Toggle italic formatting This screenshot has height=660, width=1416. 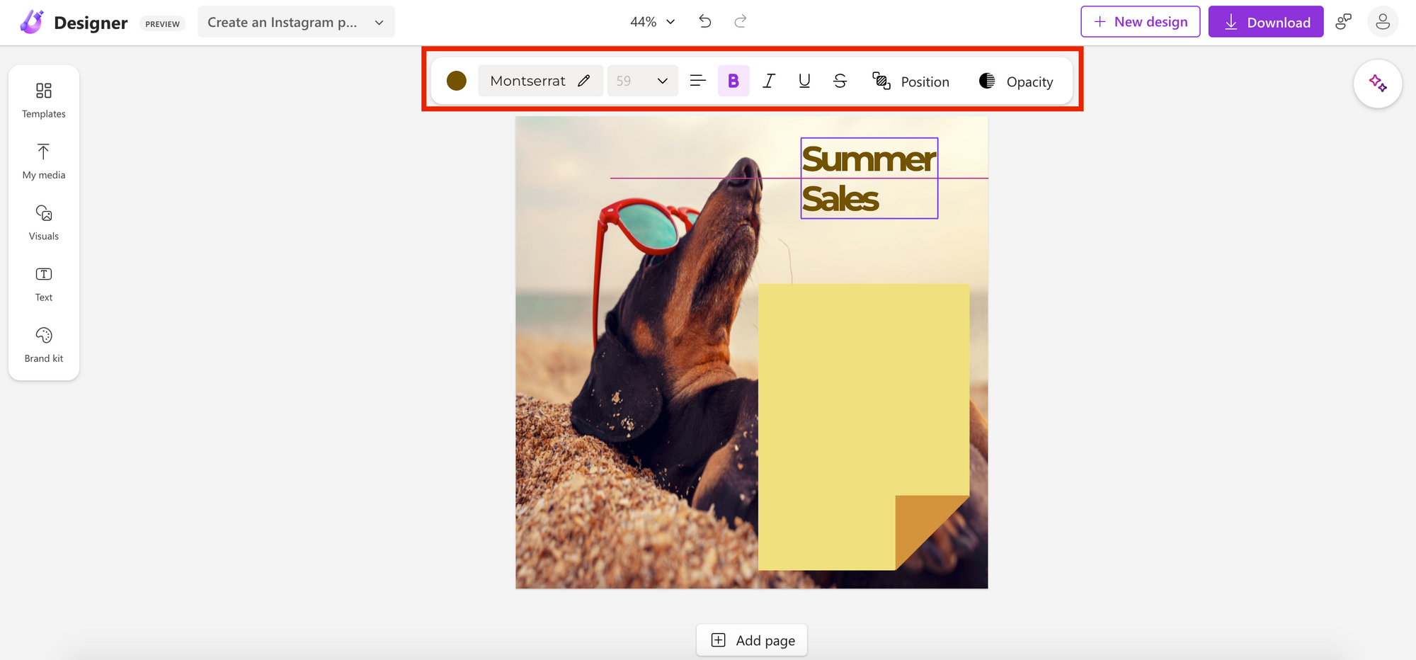click(x=769, y=81)
